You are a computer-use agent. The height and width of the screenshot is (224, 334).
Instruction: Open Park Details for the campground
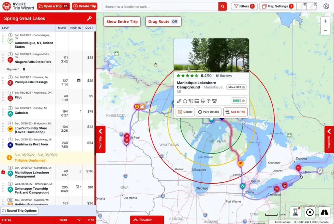pos(208,112)
